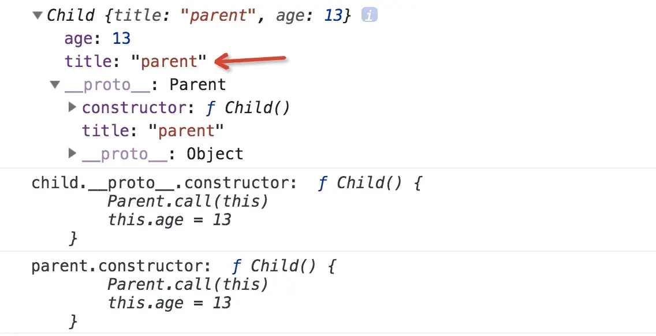Expand the __proto__: Object triangle

(x=72, y=154)
